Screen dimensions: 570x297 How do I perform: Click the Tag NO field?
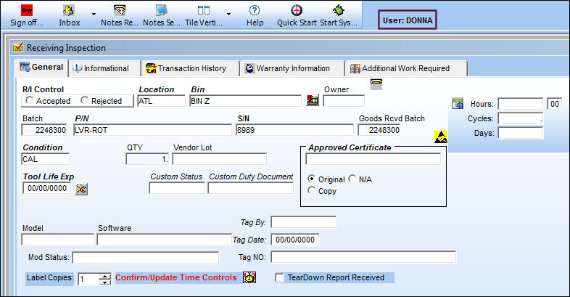(363, 257)
